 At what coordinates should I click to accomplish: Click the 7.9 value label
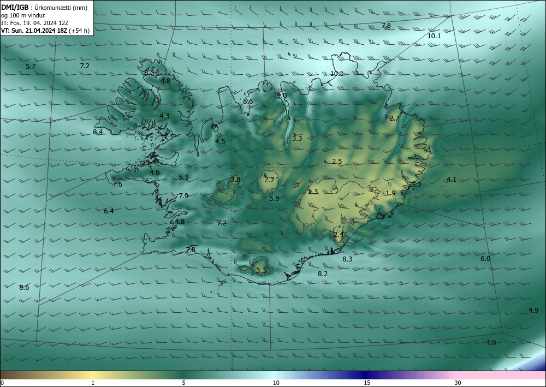pos(183,195)
